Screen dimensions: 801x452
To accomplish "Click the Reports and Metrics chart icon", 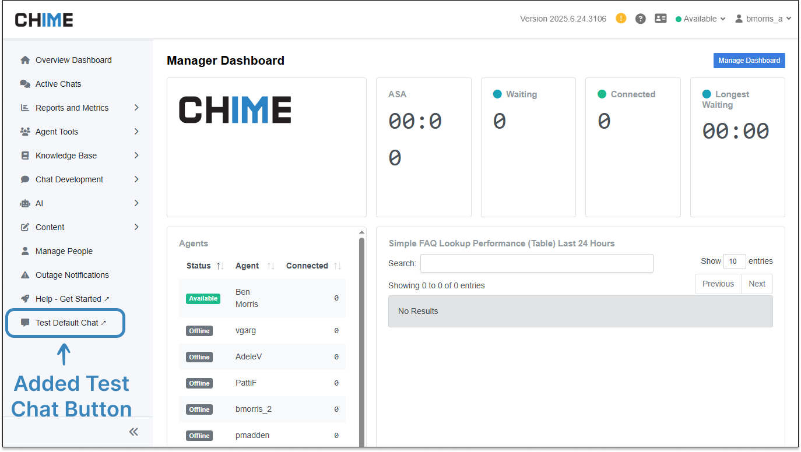I will point(25,108).
